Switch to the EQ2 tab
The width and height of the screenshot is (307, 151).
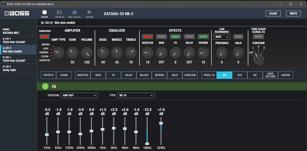pos(239,75)
